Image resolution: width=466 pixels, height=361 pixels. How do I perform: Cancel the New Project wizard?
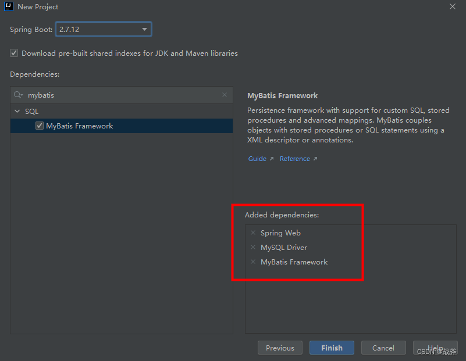[x=383, y=348]
